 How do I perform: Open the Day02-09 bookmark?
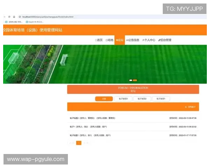tap(35, 22)
